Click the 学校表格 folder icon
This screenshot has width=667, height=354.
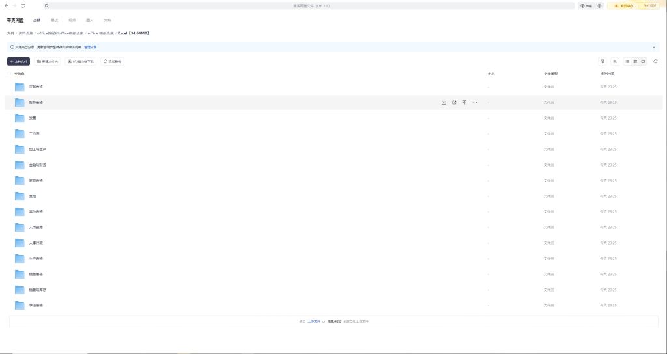click(20, 305)
